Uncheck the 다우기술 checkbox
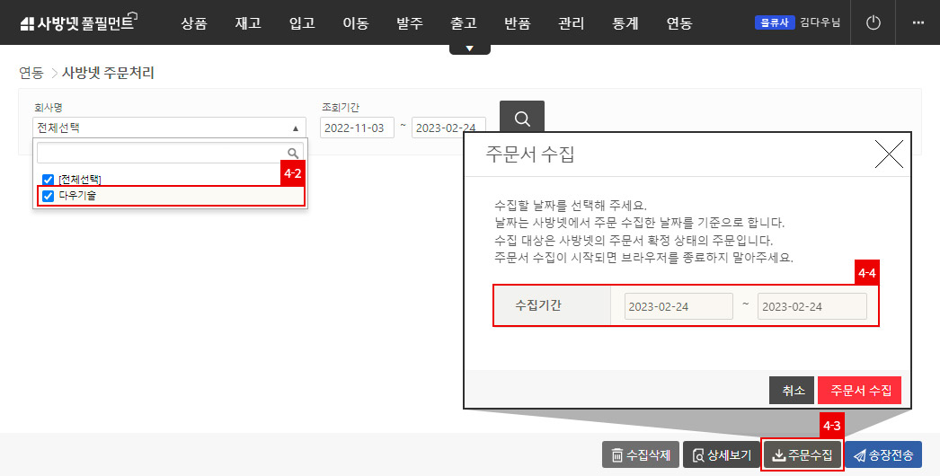Viewport: 940px width, 476px height. pyautogui.click(x=49, y=195)
